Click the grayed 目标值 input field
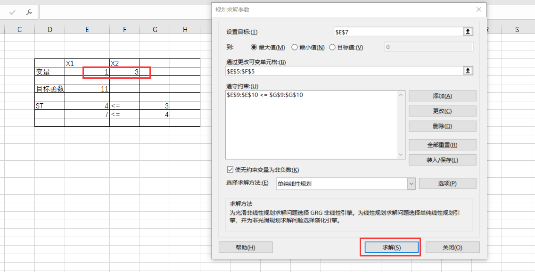Screen dimensions: 535x272 428,46
